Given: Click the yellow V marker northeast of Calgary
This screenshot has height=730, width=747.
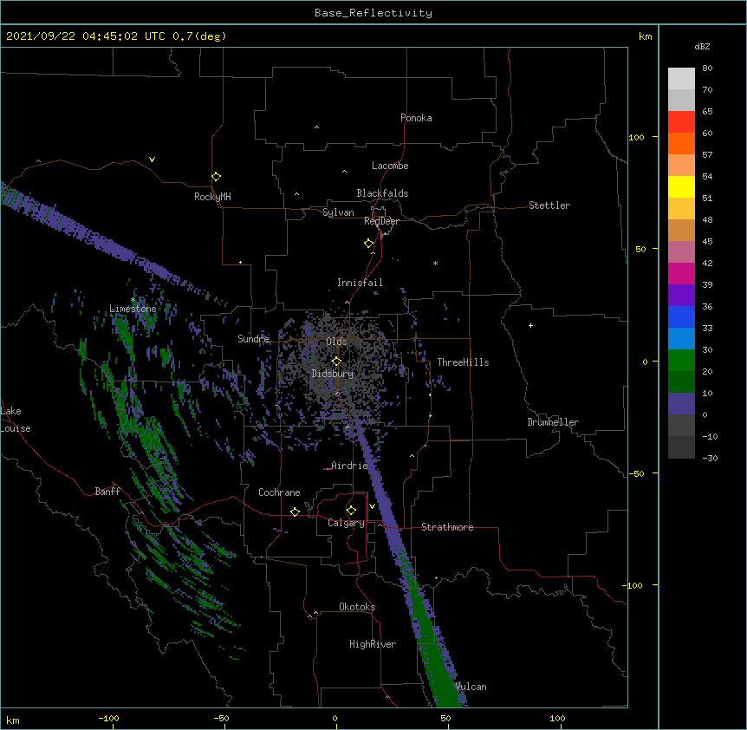Looking at the screenshot, I should (372, 506).
